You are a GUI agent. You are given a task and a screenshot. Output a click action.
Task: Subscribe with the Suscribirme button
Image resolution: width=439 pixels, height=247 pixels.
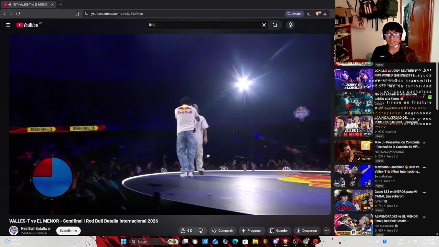tap(68, 231)
